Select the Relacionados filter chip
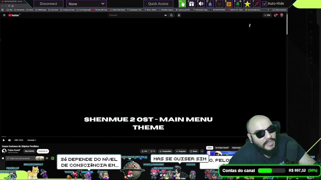The width and height of the screenshot is (321, 180). 236,148
